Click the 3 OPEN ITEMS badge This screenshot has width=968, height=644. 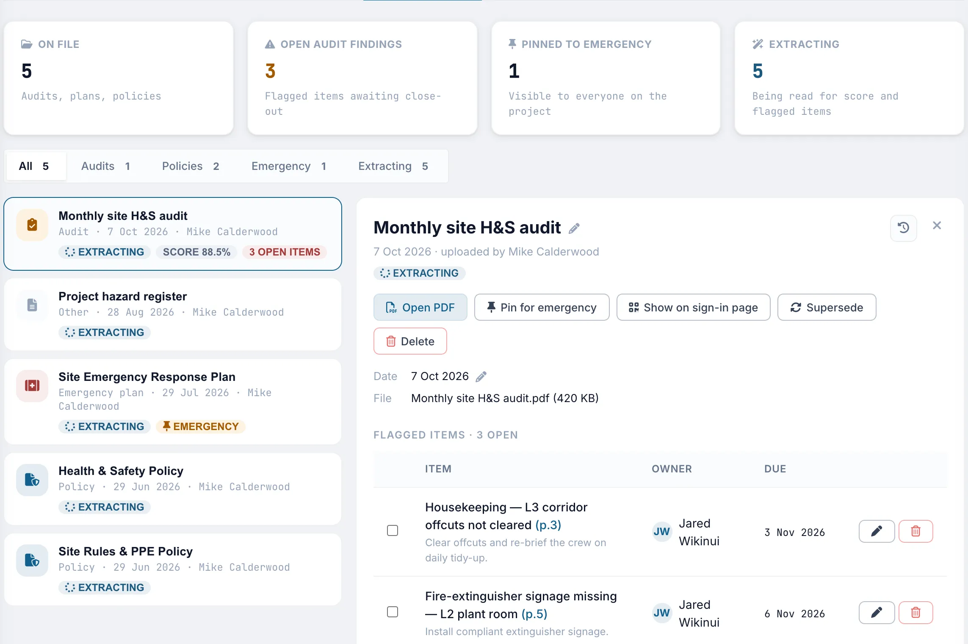285,252
